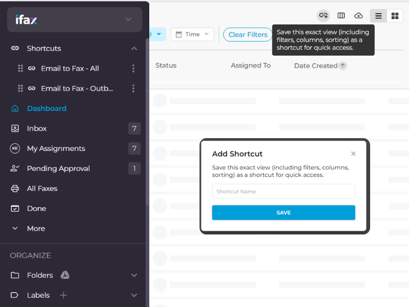Click the Shortcut Name input field

click(x=283, y=191)
